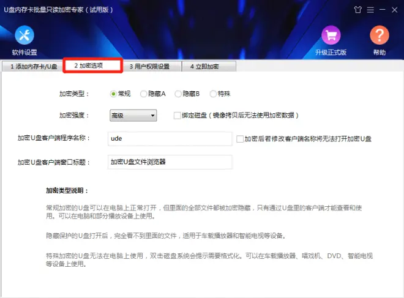Viewport: 404px width, 298px height.
Task: Minimize the window
Action: pos(383,10)
